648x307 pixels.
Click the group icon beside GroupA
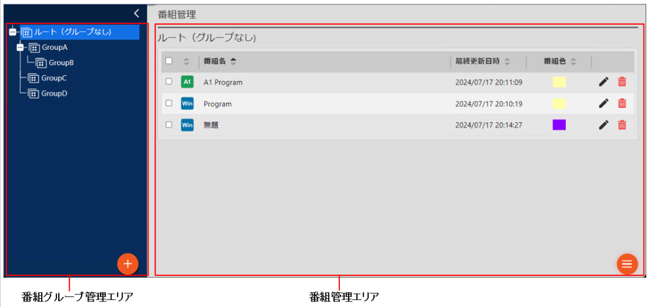34,48
